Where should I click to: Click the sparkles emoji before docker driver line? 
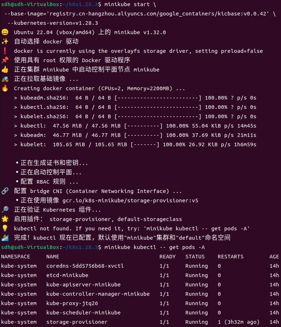5,41
